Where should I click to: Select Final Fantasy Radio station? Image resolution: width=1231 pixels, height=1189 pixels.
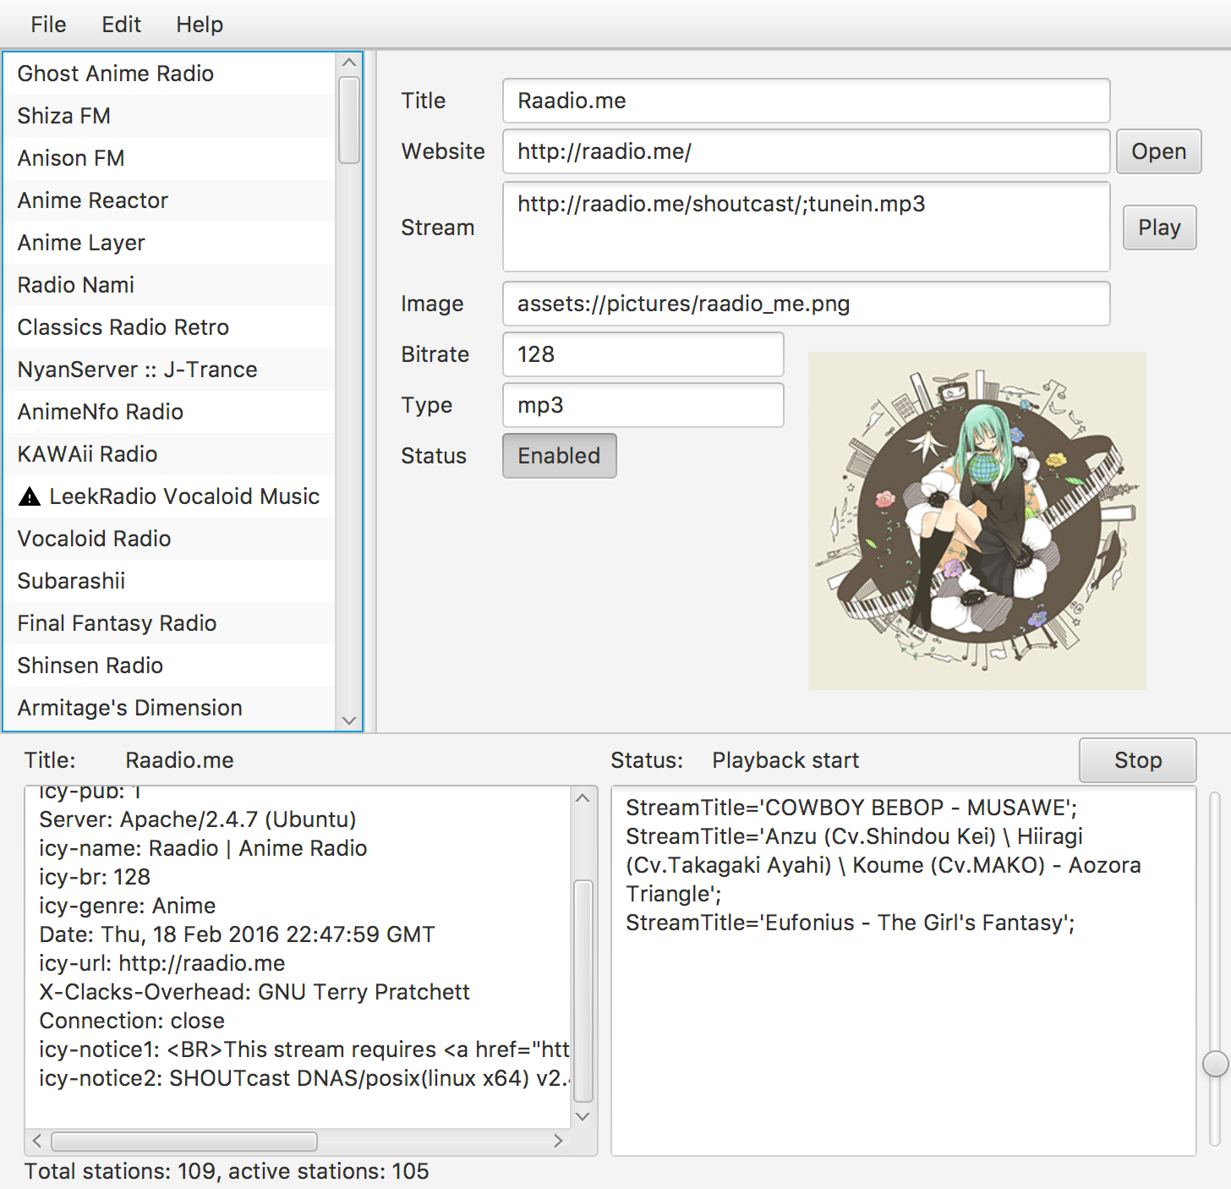(x=169, y=623)
